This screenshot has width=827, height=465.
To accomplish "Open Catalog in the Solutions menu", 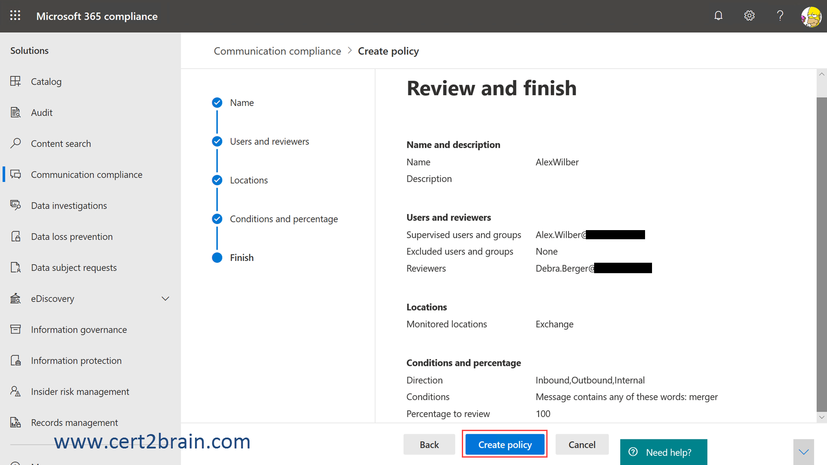I will tap(46, 81).
